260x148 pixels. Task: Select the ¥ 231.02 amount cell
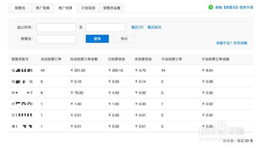click(78, 70)
